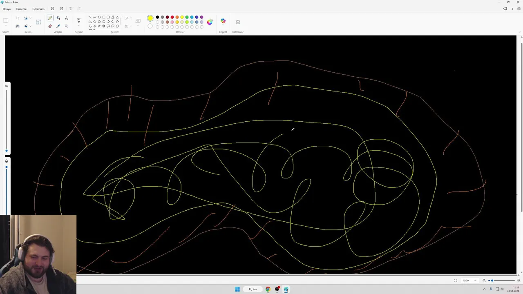523x294 pixels.
Task: Pick the Curve shape
Action: [x=94, y=17]
